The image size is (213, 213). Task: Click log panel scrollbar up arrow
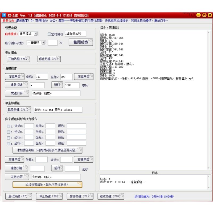click(x=208, y=177)
